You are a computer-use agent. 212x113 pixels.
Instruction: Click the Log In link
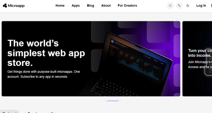tap(201, 6)
